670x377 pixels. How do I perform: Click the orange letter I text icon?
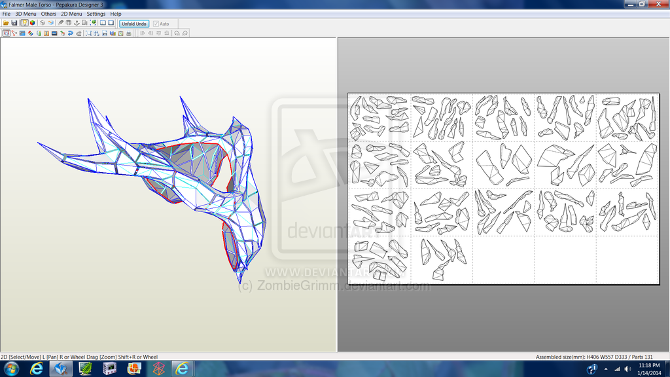pyautogui.click(x=46, y=33)
